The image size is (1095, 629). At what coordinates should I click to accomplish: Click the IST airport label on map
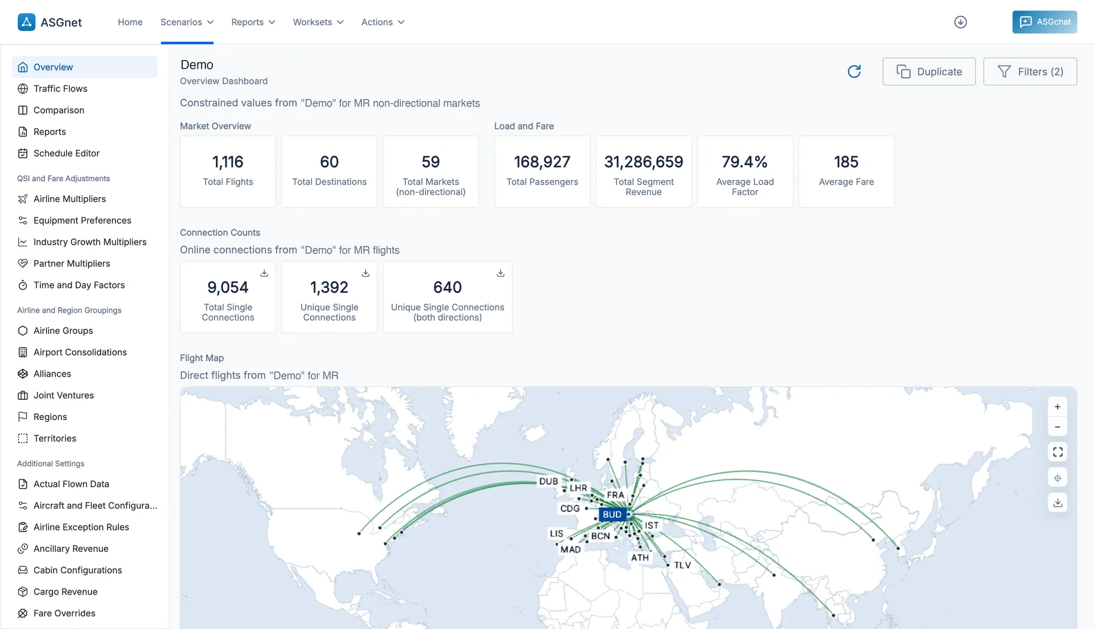652,526
